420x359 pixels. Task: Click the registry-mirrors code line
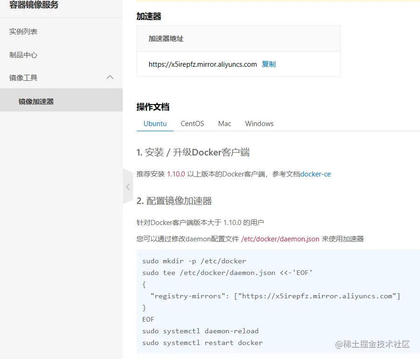tap(275, 296)
